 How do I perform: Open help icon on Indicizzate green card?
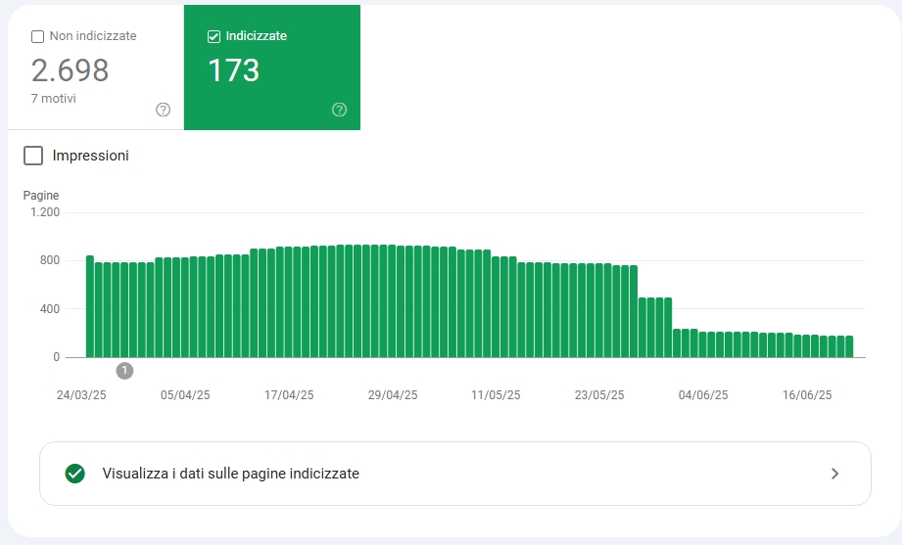pos(340,110)
